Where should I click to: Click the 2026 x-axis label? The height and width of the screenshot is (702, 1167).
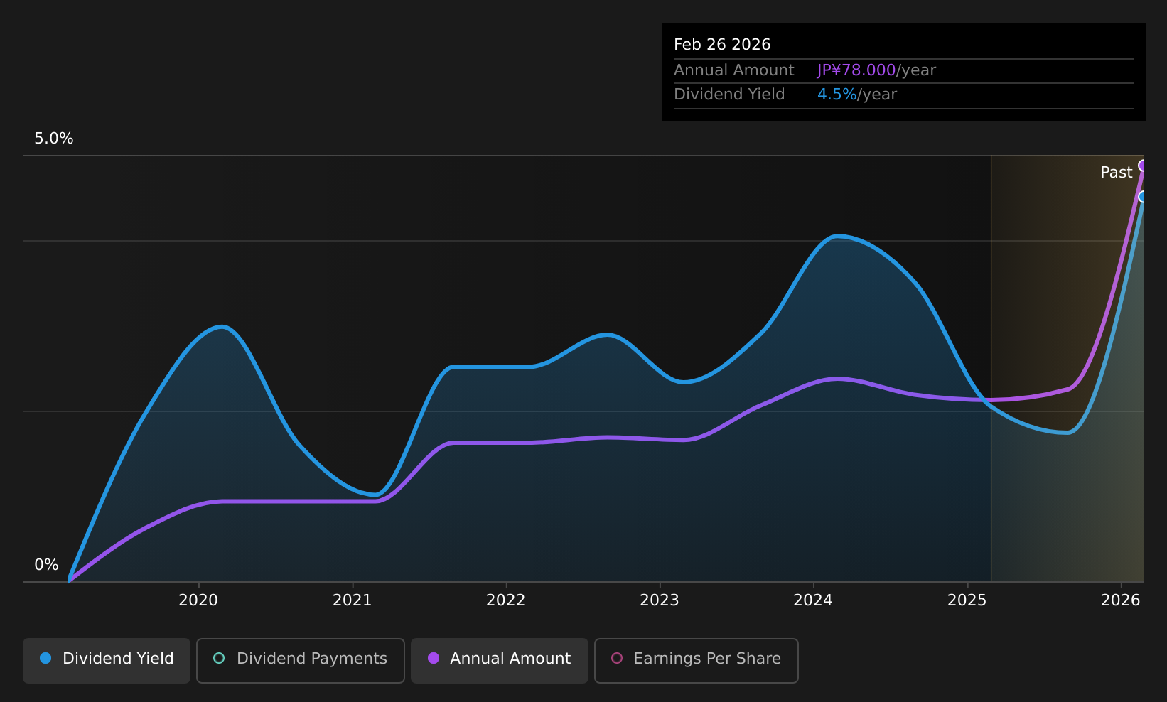coord(1121,600)
